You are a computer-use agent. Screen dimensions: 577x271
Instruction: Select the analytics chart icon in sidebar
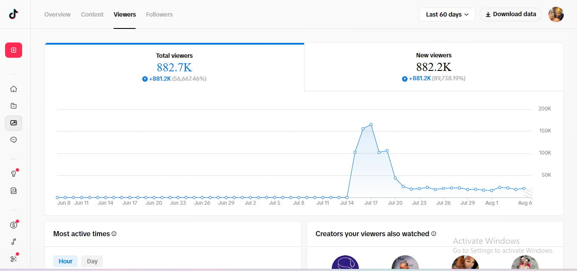point(14,123)
